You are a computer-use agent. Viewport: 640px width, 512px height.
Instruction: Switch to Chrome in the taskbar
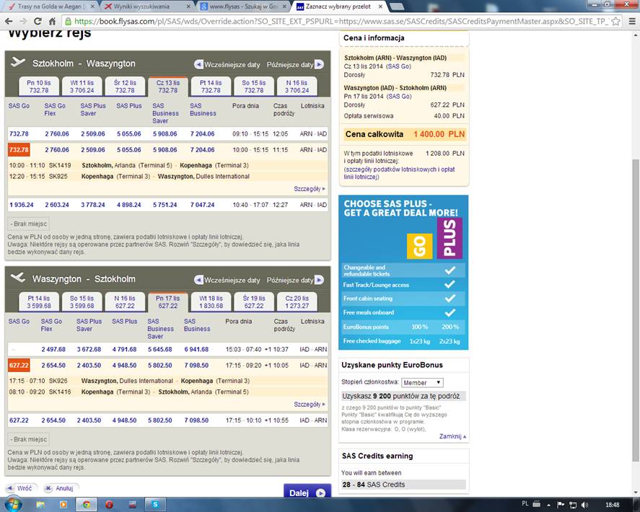click(87, 505)
